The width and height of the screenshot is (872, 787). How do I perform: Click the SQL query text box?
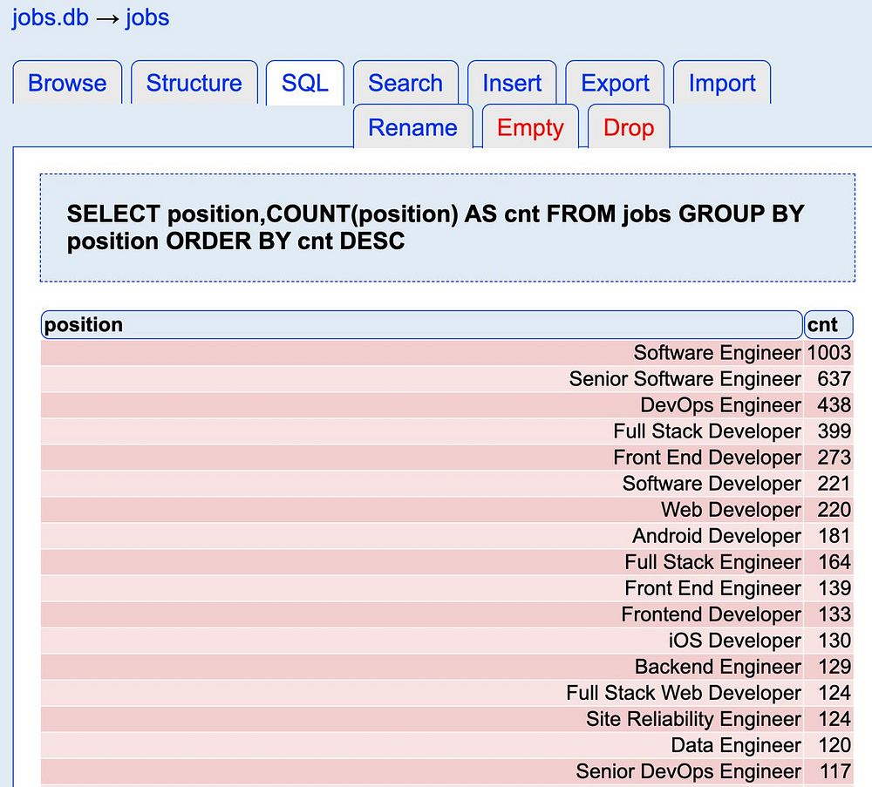pyautogui.click(x=446, y=227)
